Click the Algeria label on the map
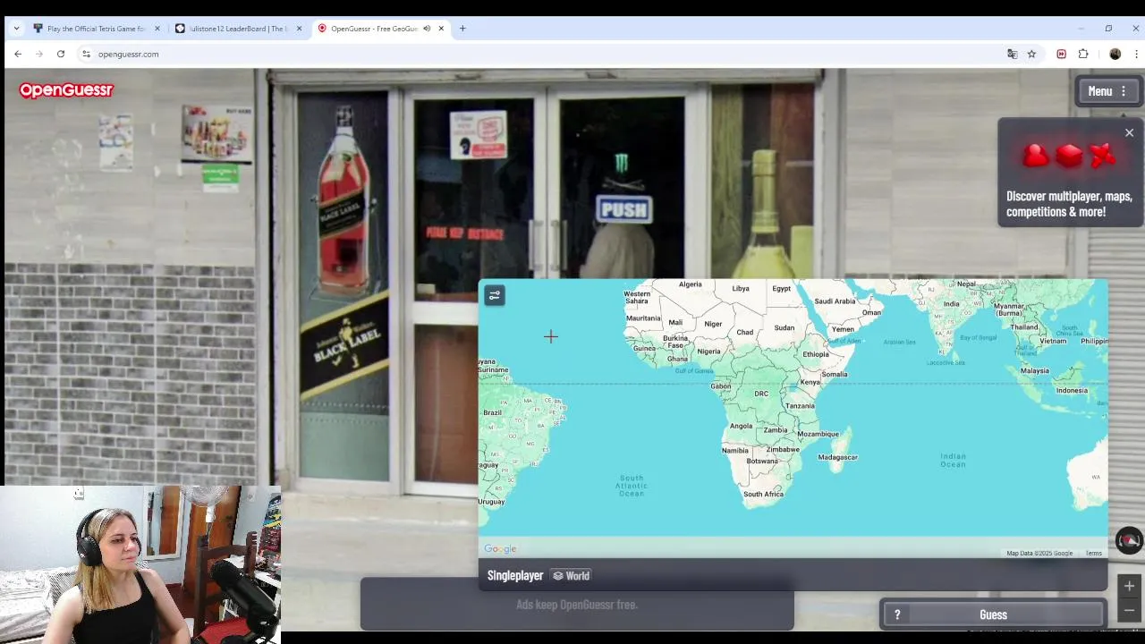Image resolution: width=1145 pixels, height=644 pixels. click(690, 284)
